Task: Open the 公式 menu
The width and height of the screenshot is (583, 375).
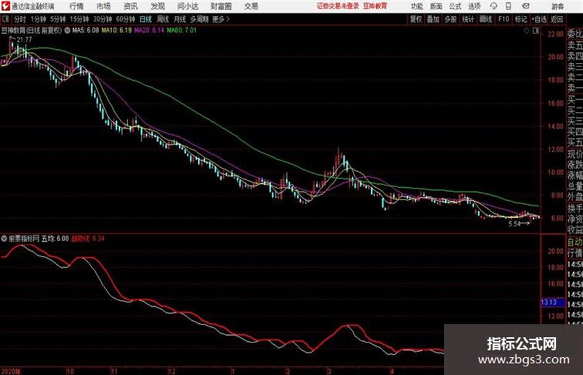Action: (x=455, y=6)
